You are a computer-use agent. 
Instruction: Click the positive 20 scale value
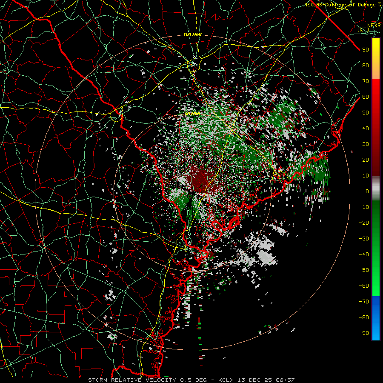pyautogui.click(x=366, y=160)
